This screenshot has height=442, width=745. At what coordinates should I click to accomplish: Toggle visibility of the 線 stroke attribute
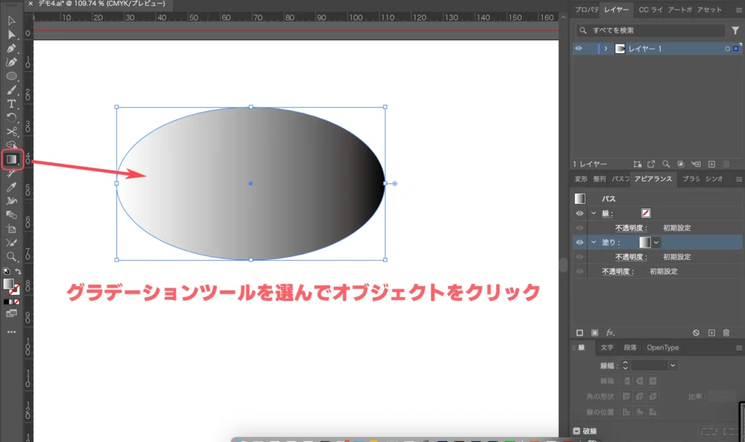tap(579, 213)
